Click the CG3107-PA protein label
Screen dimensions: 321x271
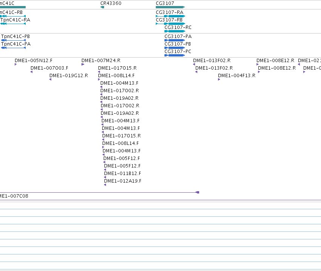click(x=178, y=37)
